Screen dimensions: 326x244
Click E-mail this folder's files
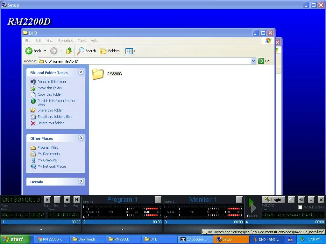click(55, 117)
